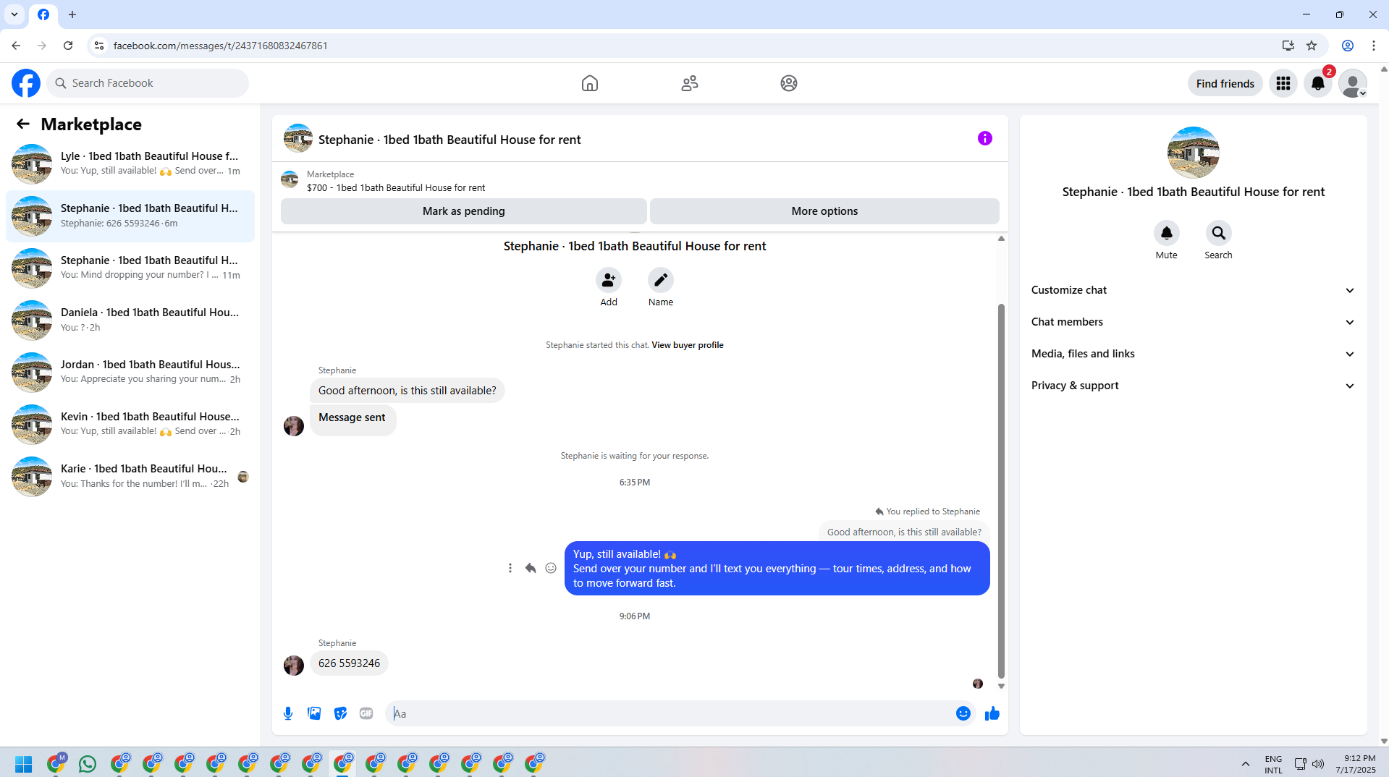This screenshot has height=777, width=1389.
Task: Click the Facebook logo icon
Action: coord(26,83)
